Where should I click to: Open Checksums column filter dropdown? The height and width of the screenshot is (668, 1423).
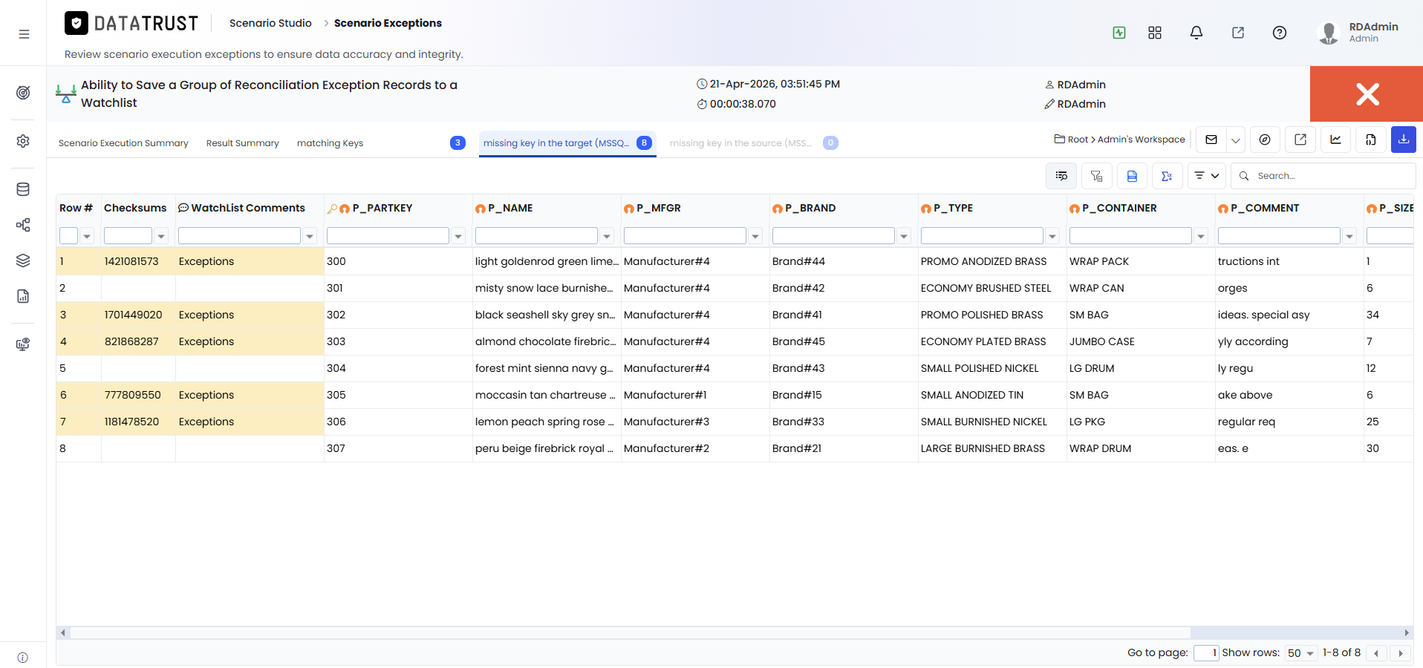point(161,236)
